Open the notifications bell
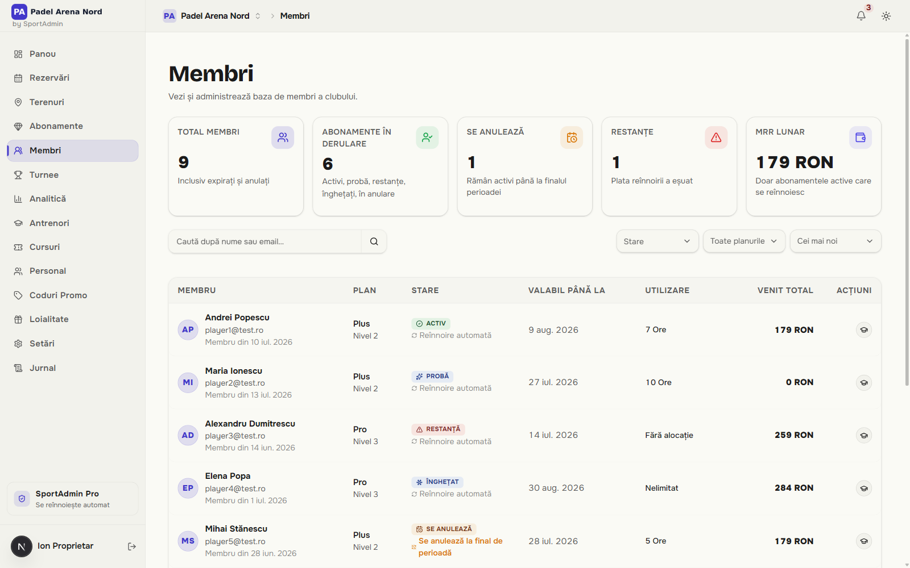Image resolution: width=910 pixels, height=568 pixels. (861, 16)
